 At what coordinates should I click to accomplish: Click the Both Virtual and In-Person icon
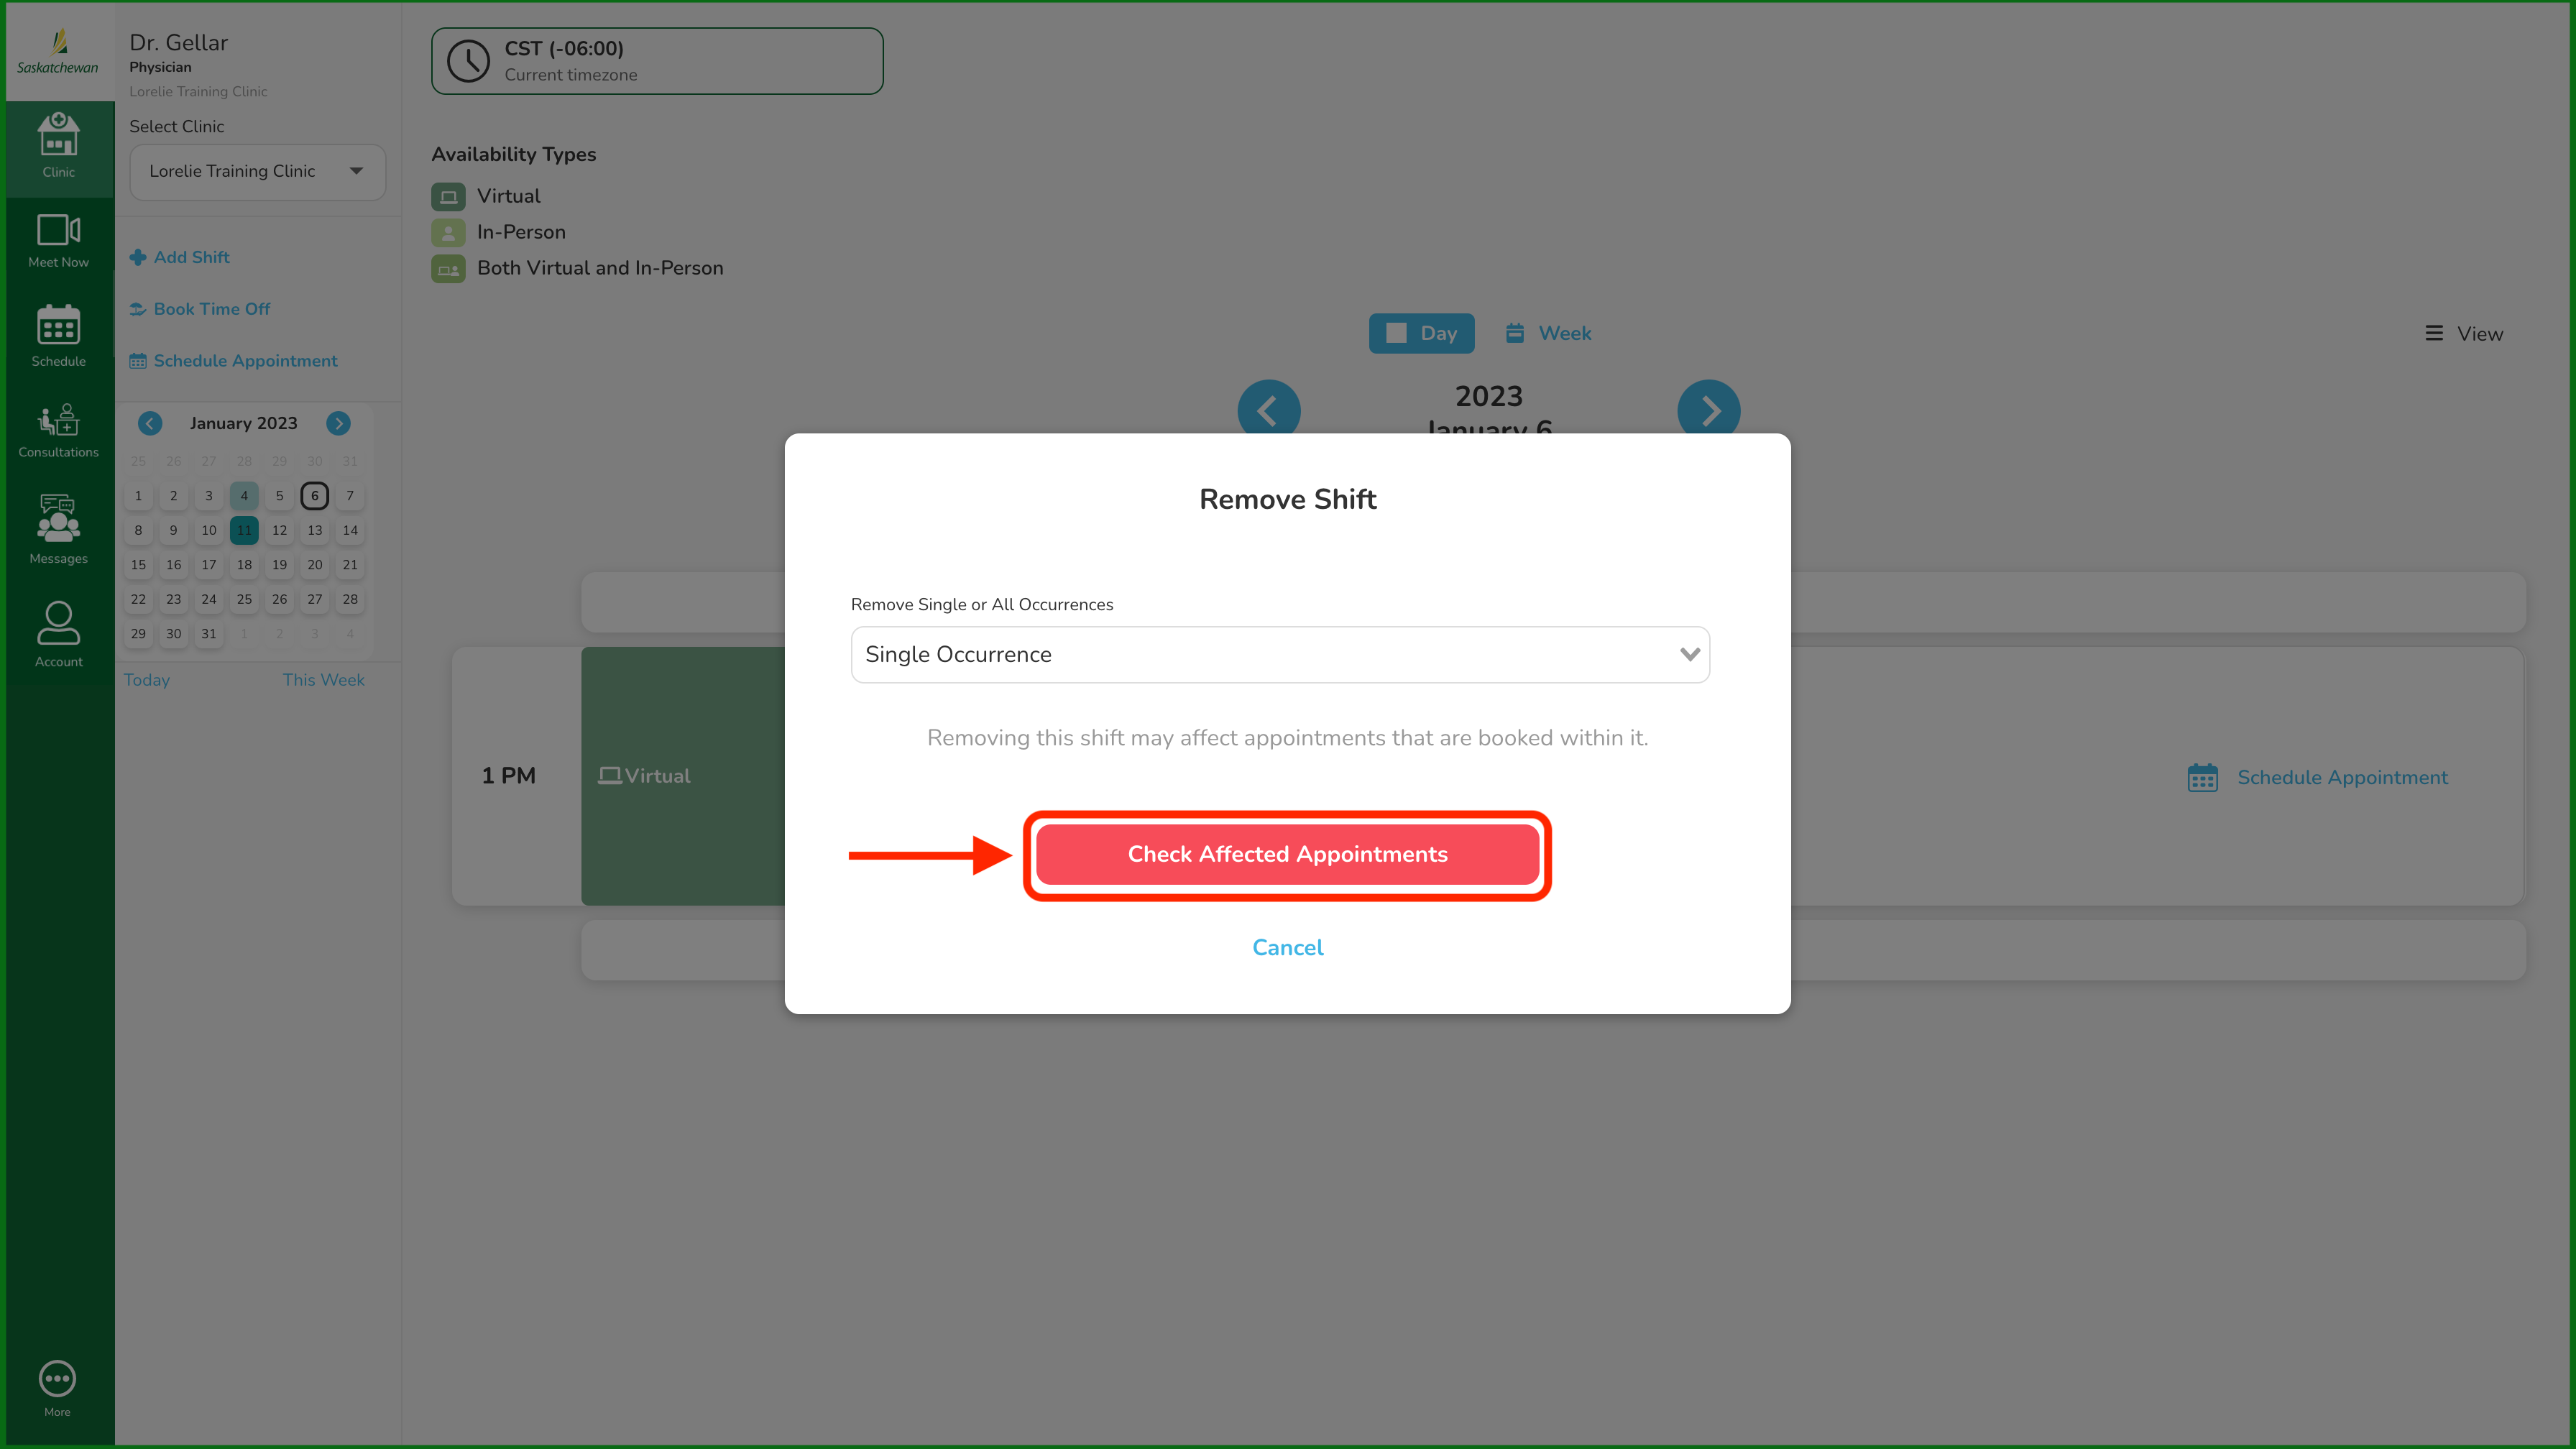pos(448,268)
